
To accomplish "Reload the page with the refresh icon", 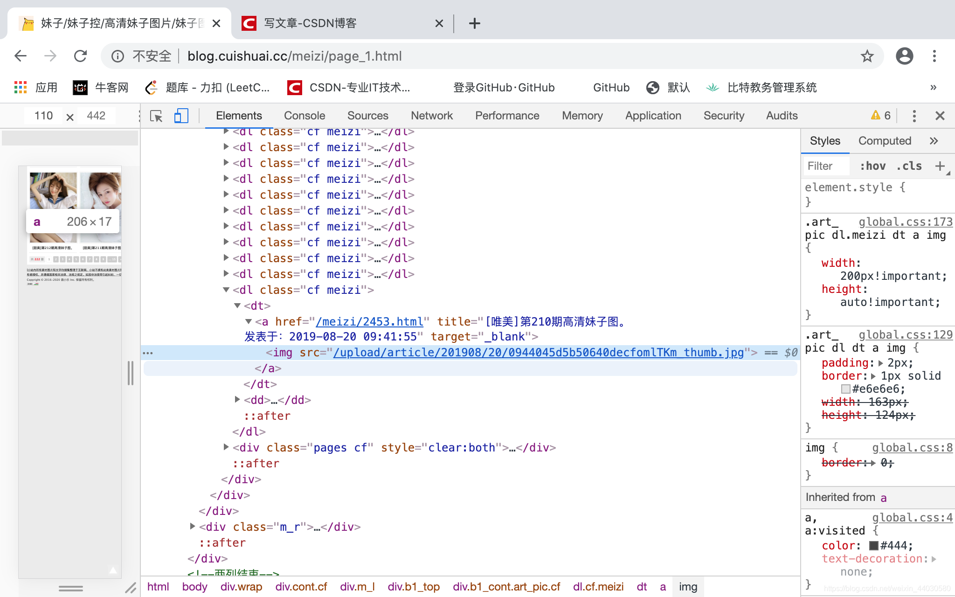I will [81, 56].
